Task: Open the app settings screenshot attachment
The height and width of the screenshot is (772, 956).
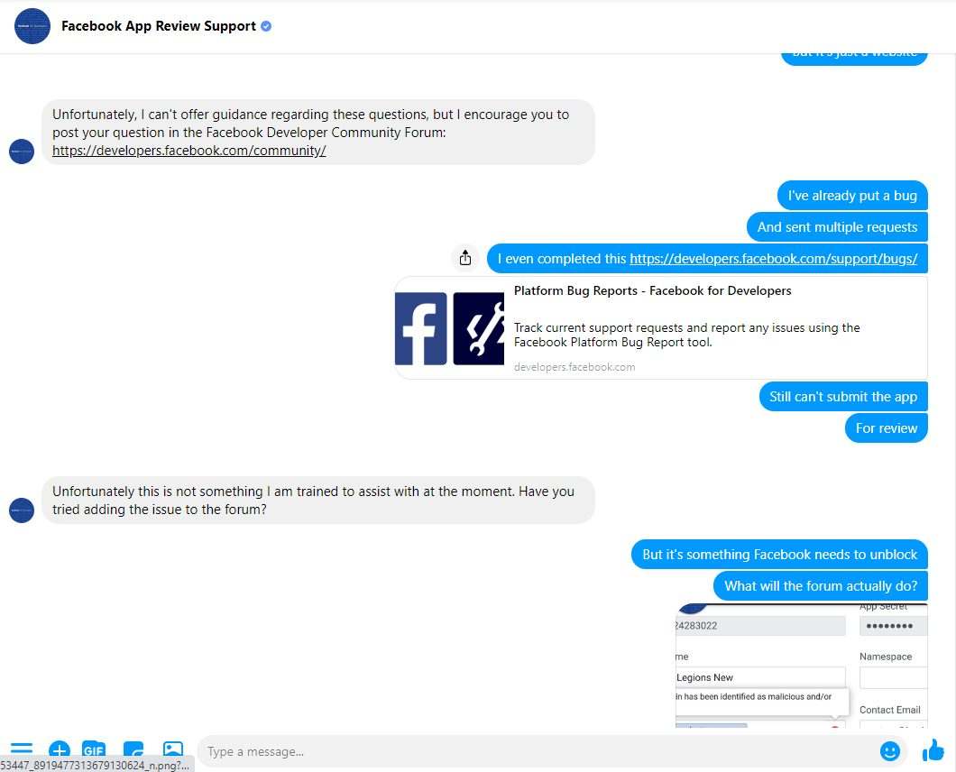Action: pos(801,666)
